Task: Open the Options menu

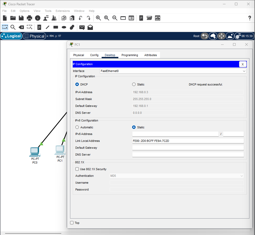Action: pos(25,11)
